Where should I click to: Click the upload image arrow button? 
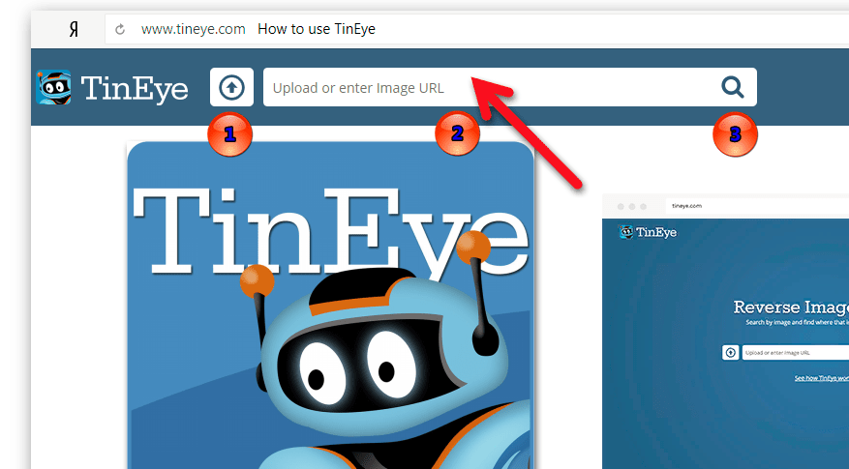[x=231, y=88]
